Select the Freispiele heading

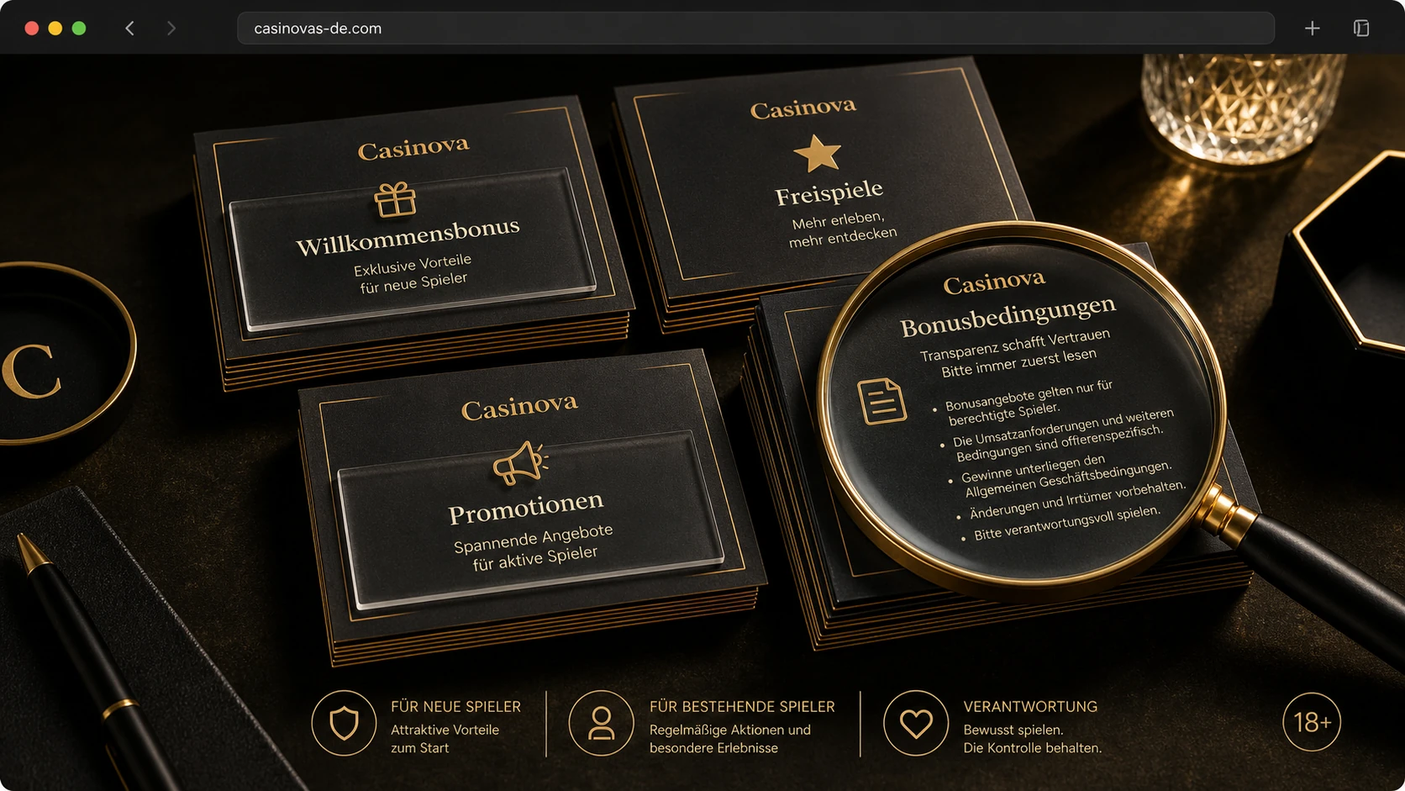[829, 192]
